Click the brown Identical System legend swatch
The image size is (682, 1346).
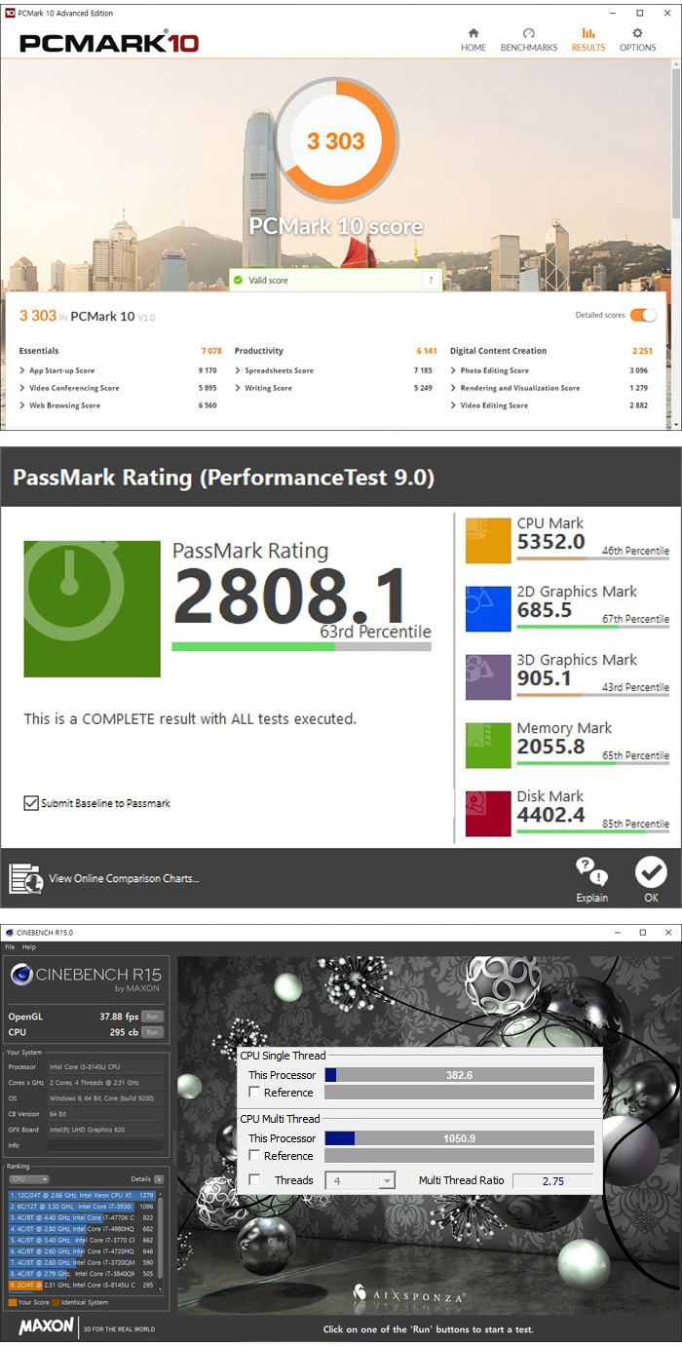pyautogui.click(x=57, y=1302)
